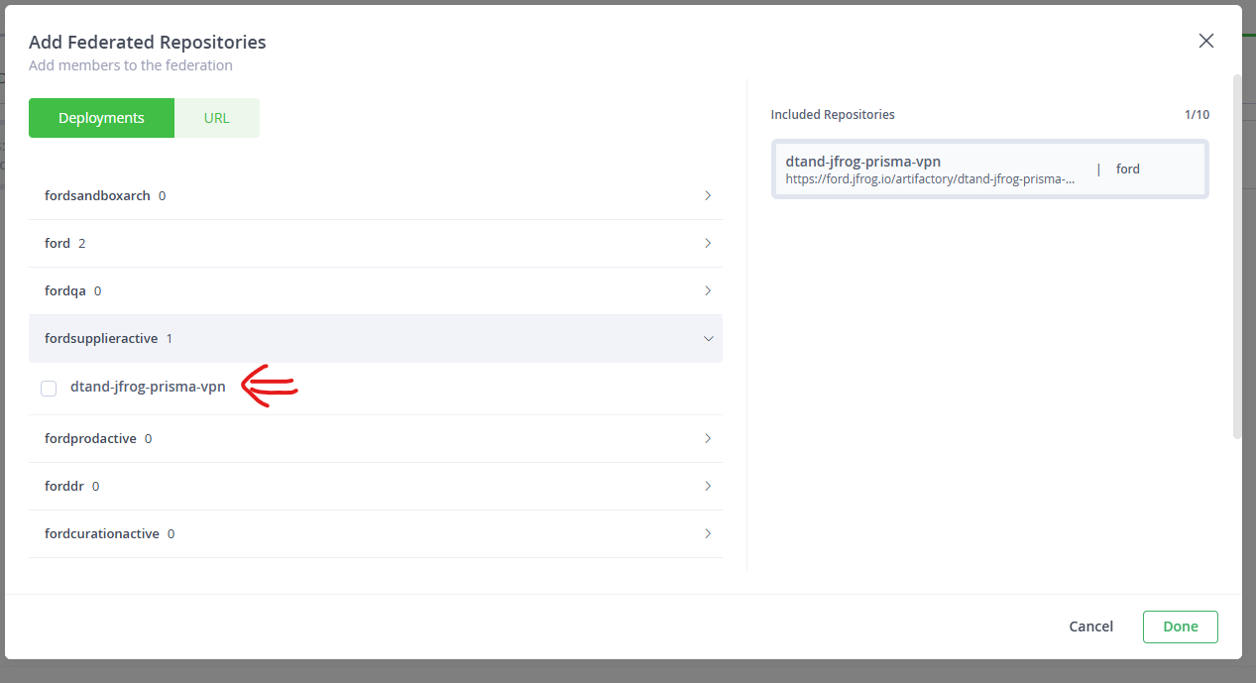Click the forddr row label

(64, 486)
